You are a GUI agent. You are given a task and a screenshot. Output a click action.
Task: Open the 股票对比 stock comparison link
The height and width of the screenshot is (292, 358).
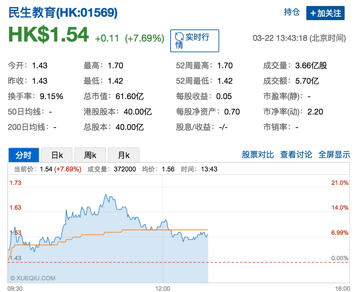tap(258, 154)
